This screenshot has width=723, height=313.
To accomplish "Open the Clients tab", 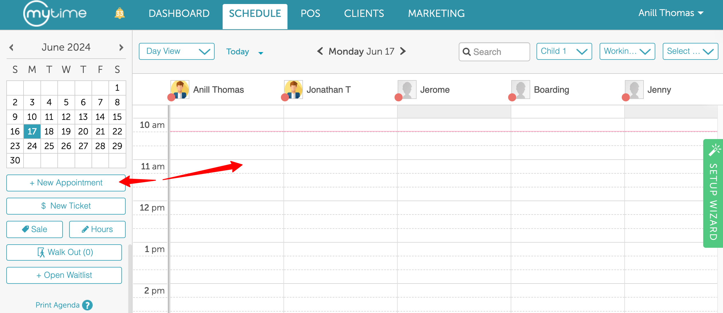I will point(364,13).
